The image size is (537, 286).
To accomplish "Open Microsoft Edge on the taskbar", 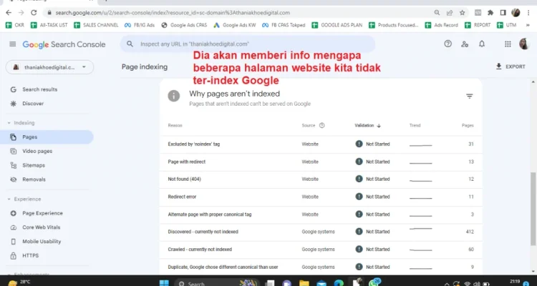I will point(339,283).
